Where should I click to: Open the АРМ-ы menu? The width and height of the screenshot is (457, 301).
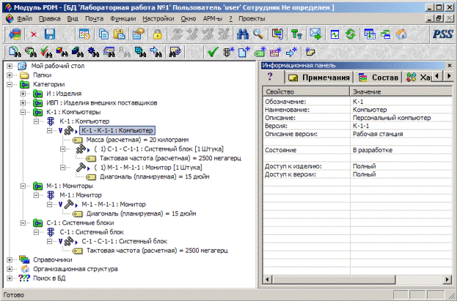point(213,18)
